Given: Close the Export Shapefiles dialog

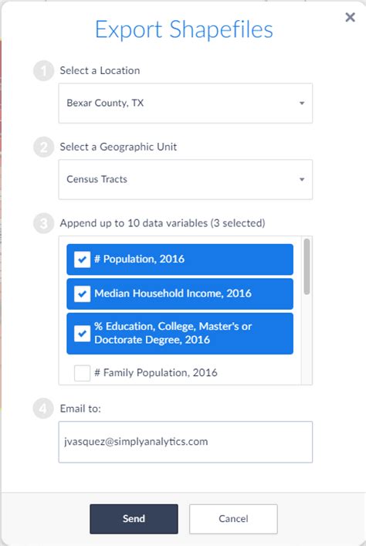Looking at the screenshot, I should click(350, 17).
